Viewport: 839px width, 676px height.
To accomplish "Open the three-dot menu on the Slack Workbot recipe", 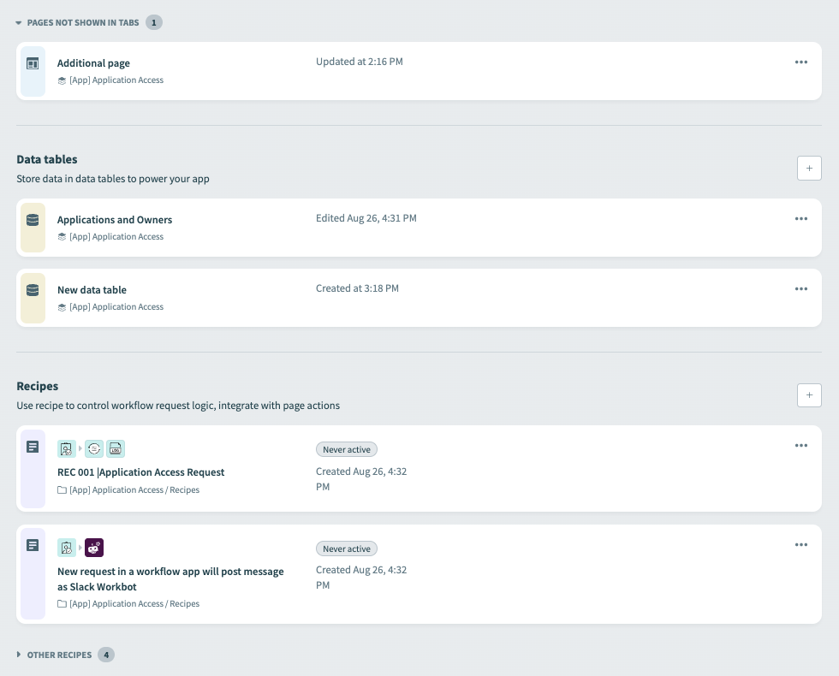I will click(x=801, y=544).
